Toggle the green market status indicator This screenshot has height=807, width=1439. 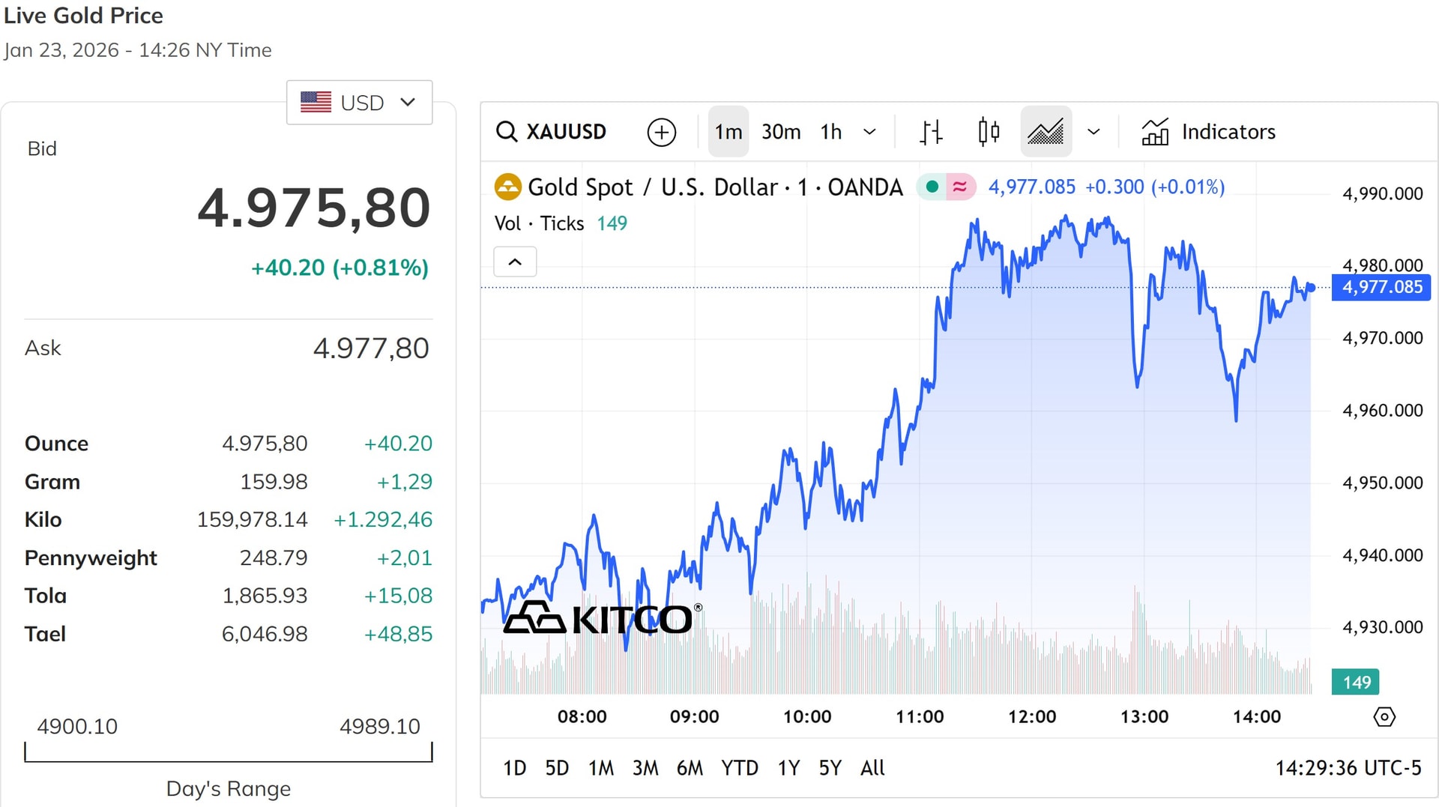click(x=932, y=187)
